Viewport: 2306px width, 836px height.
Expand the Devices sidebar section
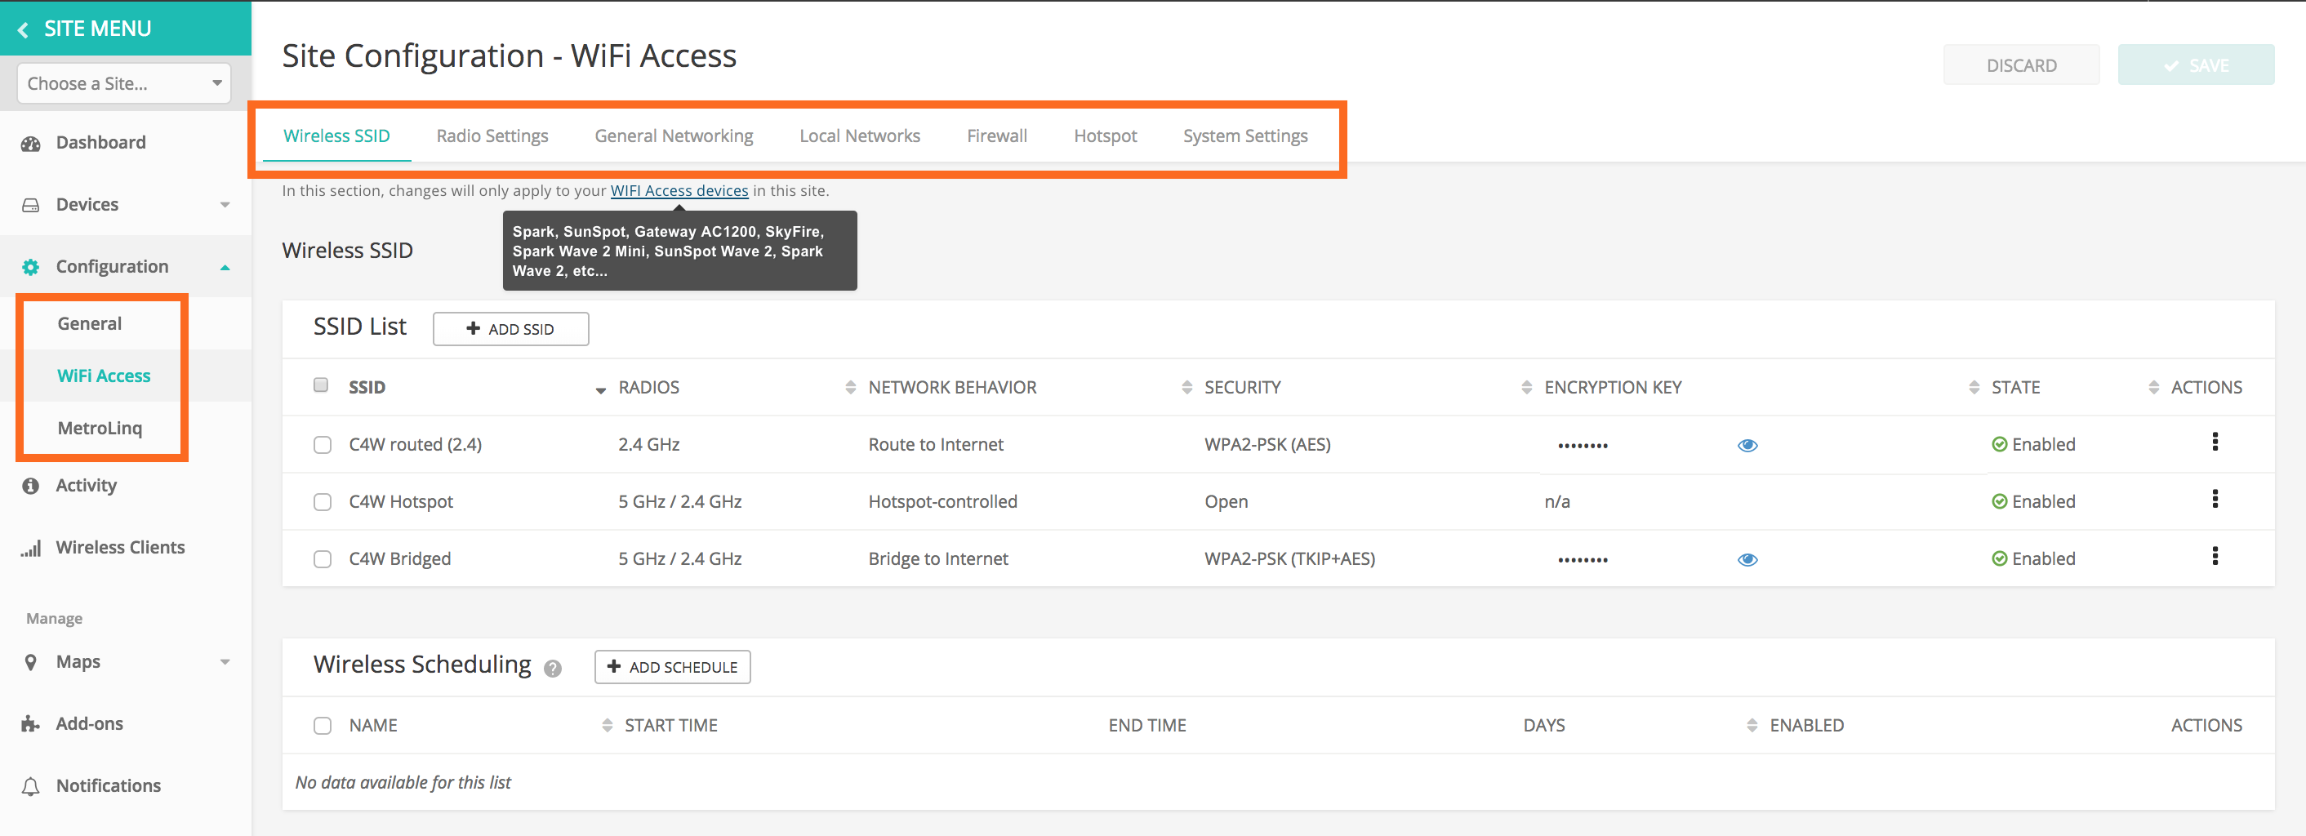[225, 204]
